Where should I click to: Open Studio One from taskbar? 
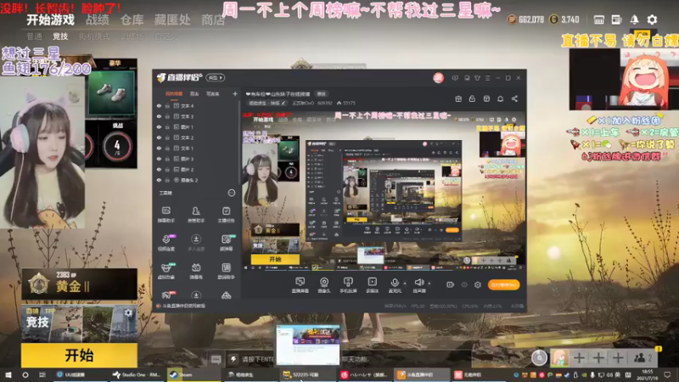coord(137,374)
